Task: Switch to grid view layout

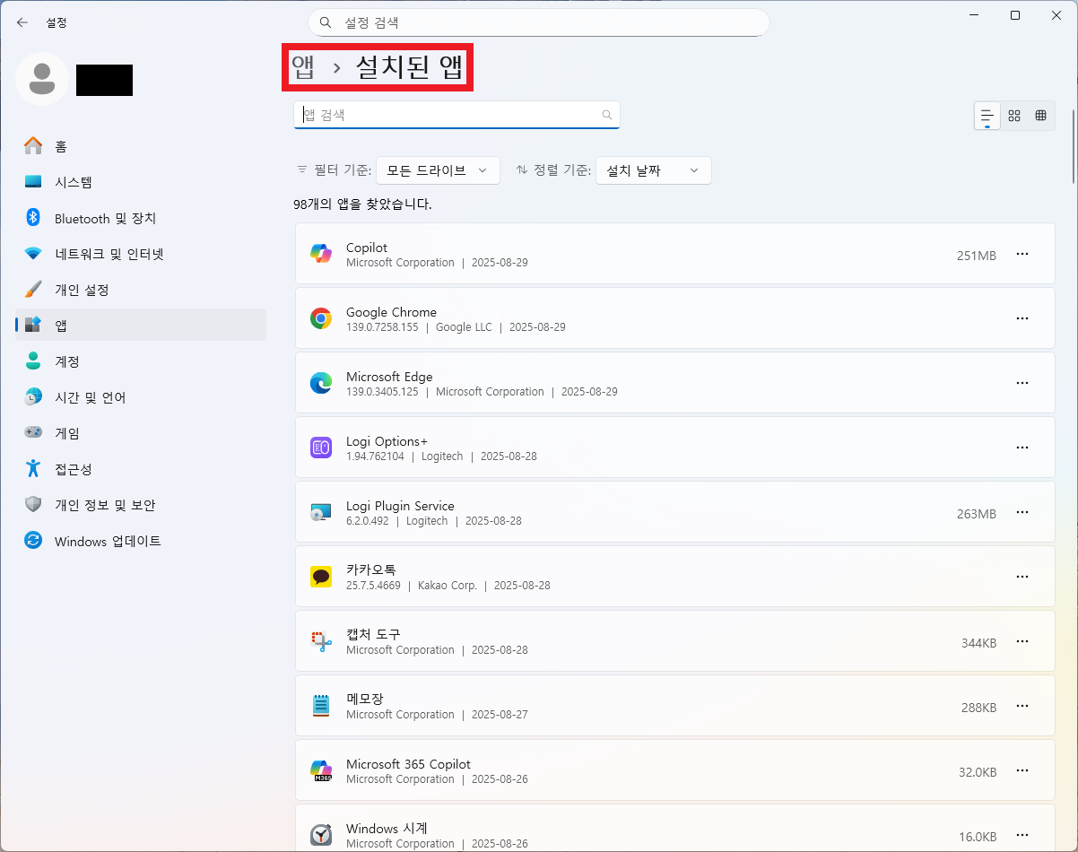Action: pos(1014,116)
